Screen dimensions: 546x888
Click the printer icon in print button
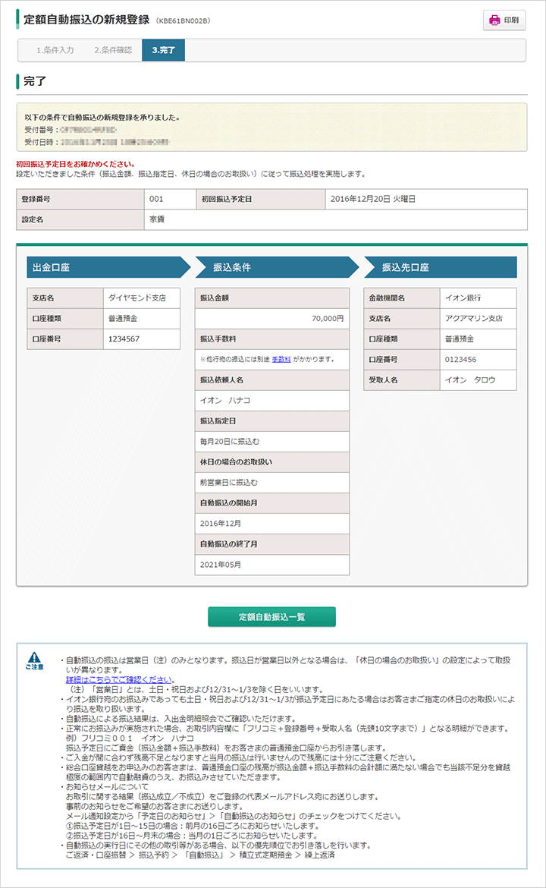[x=494, y=20]
